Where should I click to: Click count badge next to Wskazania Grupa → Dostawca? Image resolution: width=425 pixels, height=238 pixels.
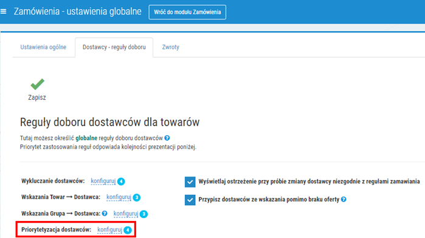tap(143, 214)
